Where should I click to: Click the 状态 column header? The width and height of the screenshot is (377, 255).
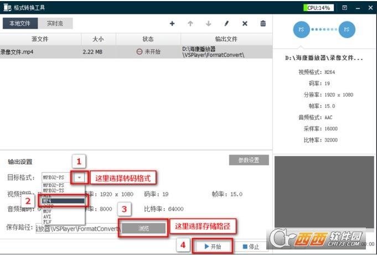tap(148, 39)
